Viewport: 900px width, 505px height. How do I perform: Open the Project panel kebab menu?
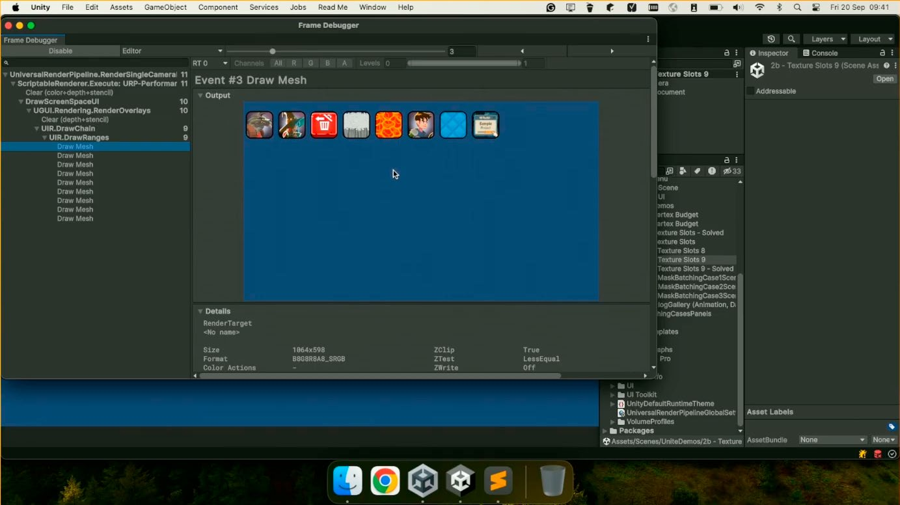(x=737, y=159)
